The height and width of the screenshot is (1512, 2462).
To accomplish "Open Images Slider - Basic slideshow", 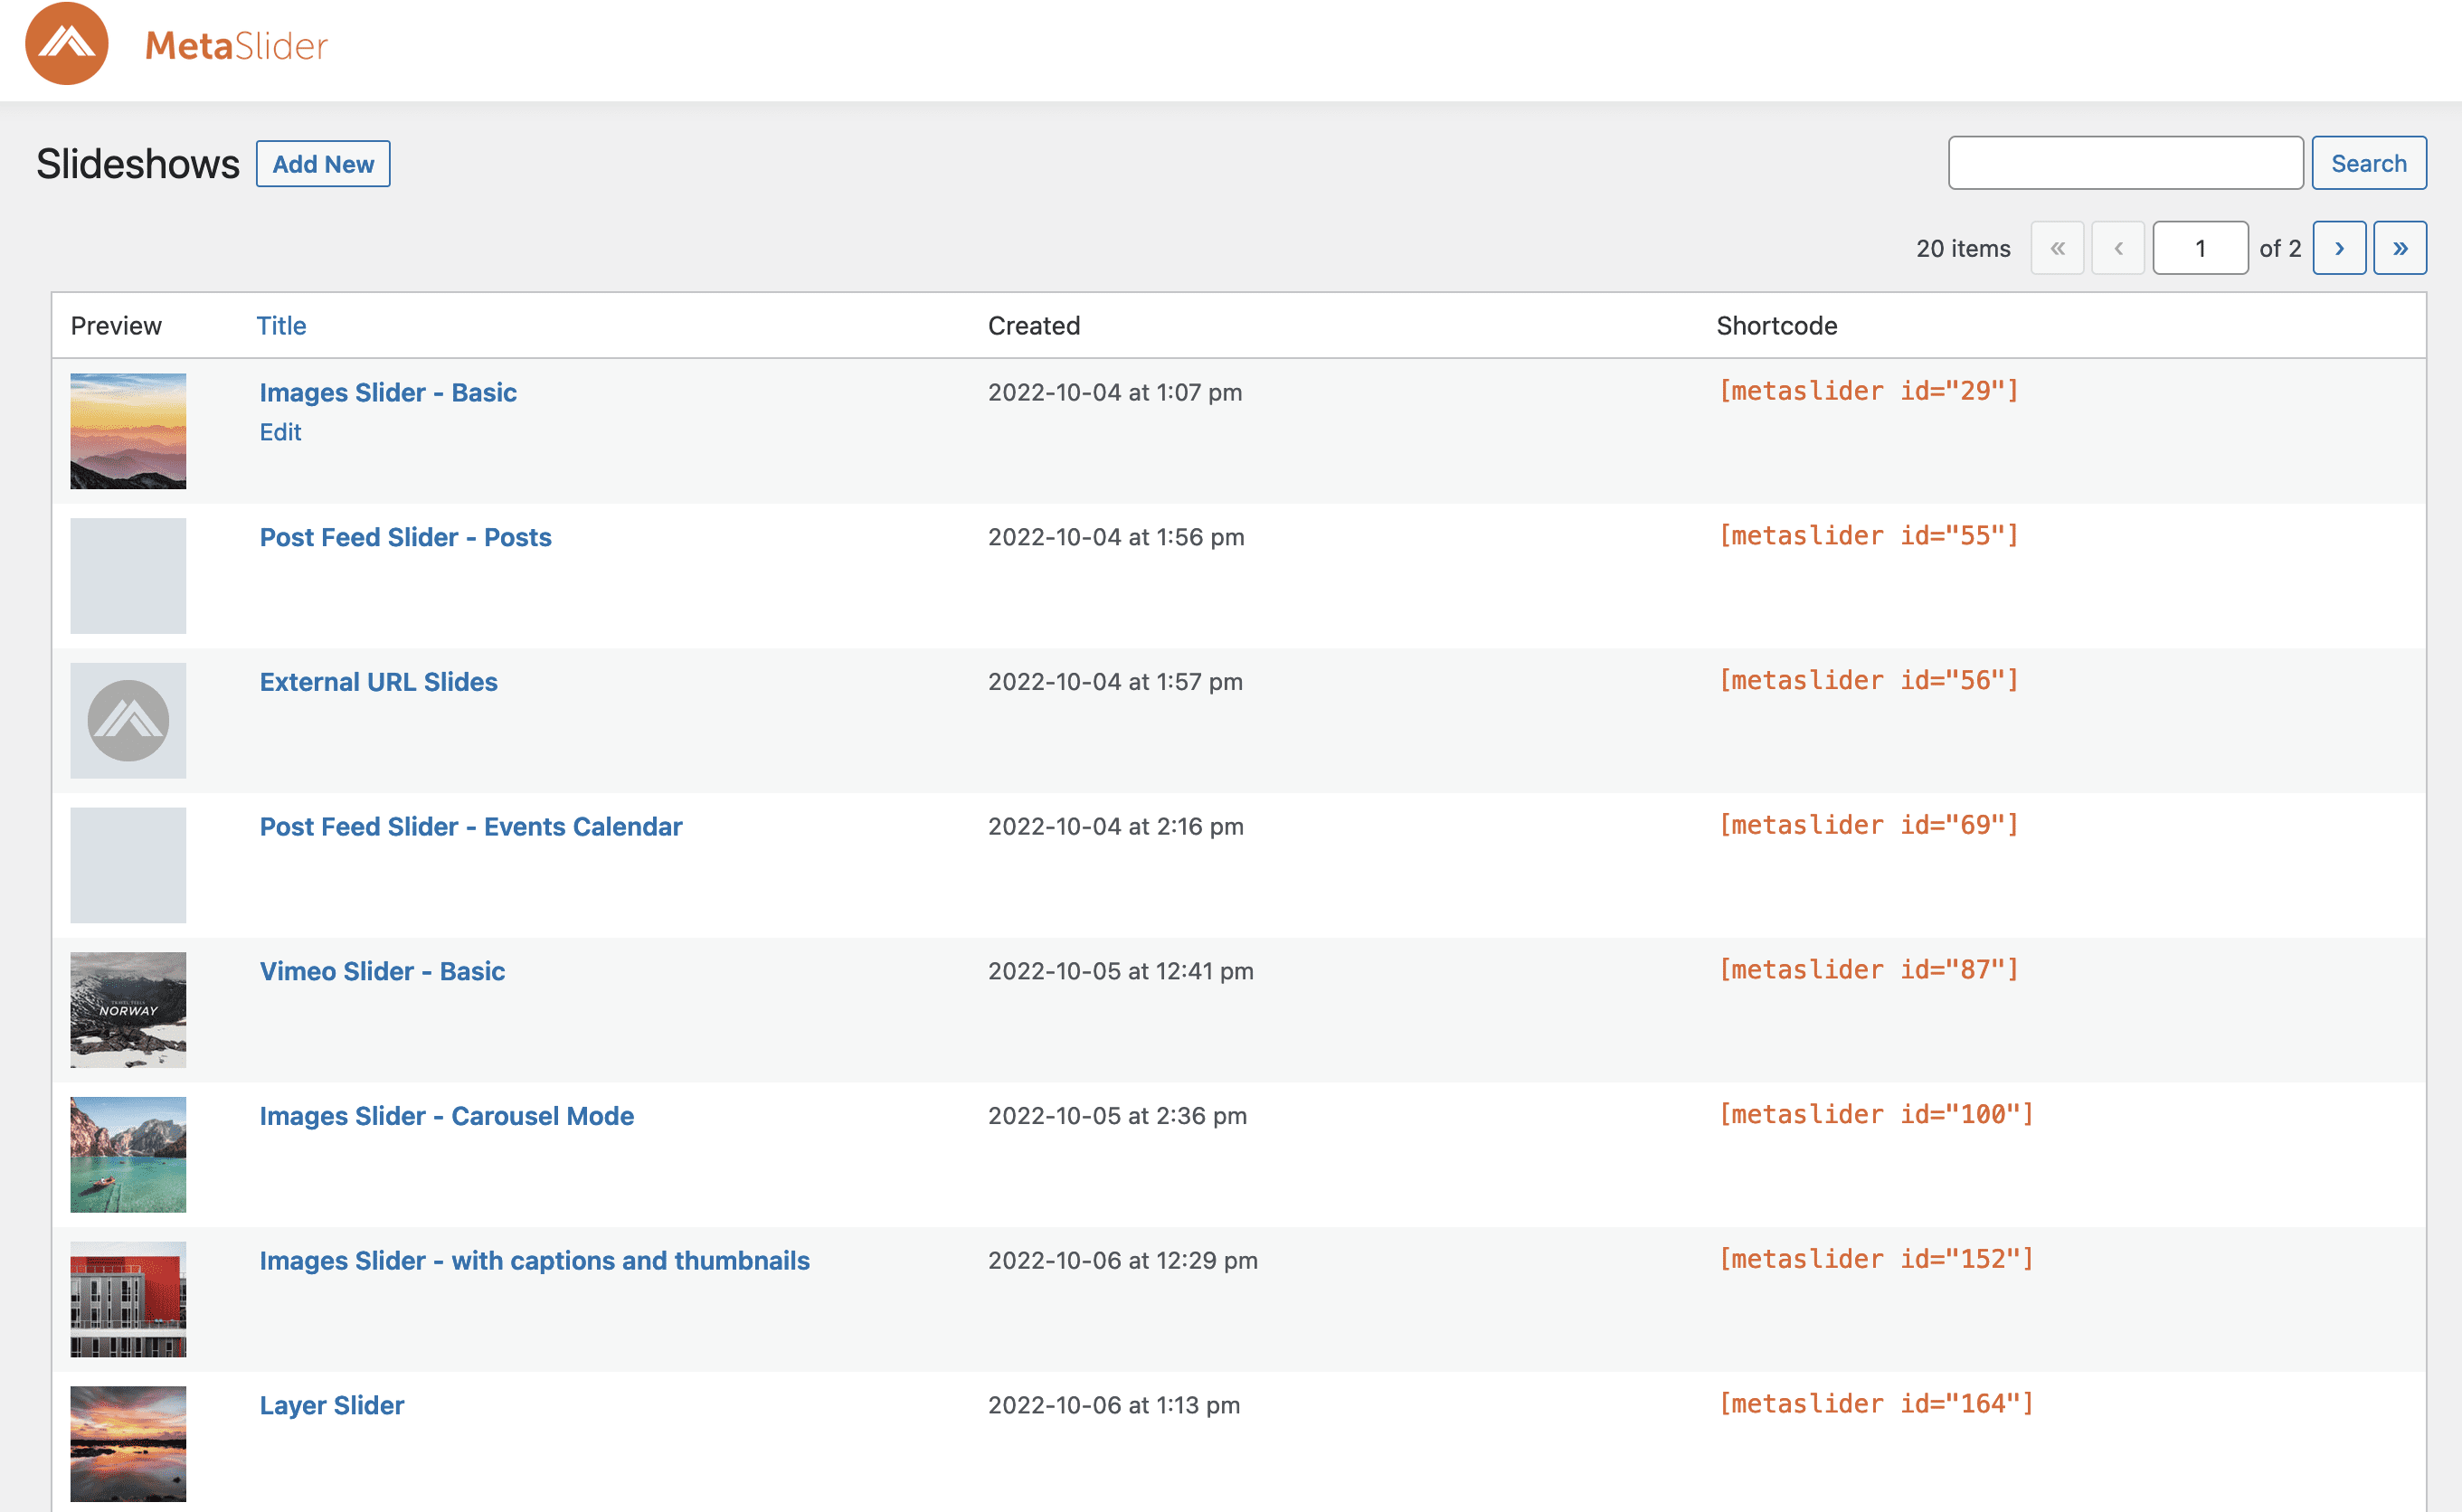I will coord(388,392).
